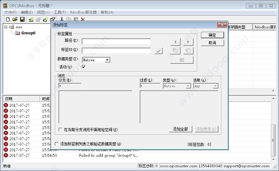The height and width of the screenshot is (171, 279).
Task: Open the 帮助(H) menu
Action: pyautogui.click(x=107, y=12)
